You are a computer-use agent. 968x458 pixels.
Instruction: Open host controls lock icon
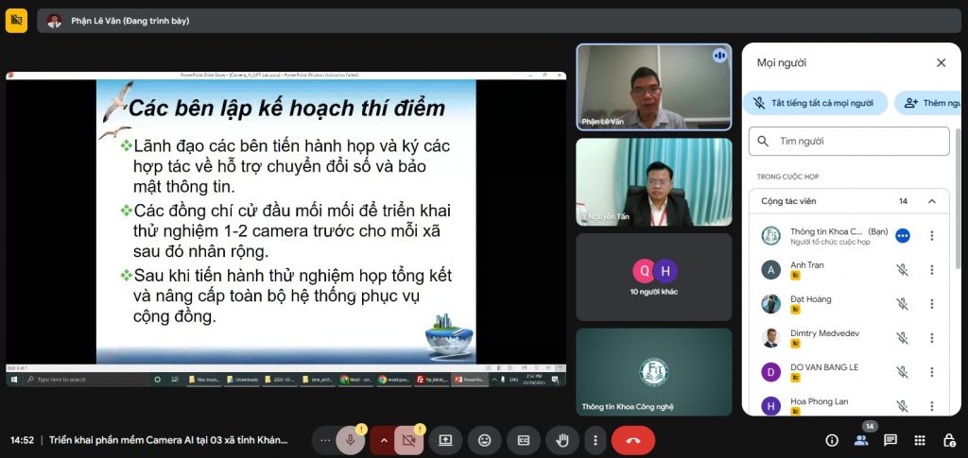point(948,440)
